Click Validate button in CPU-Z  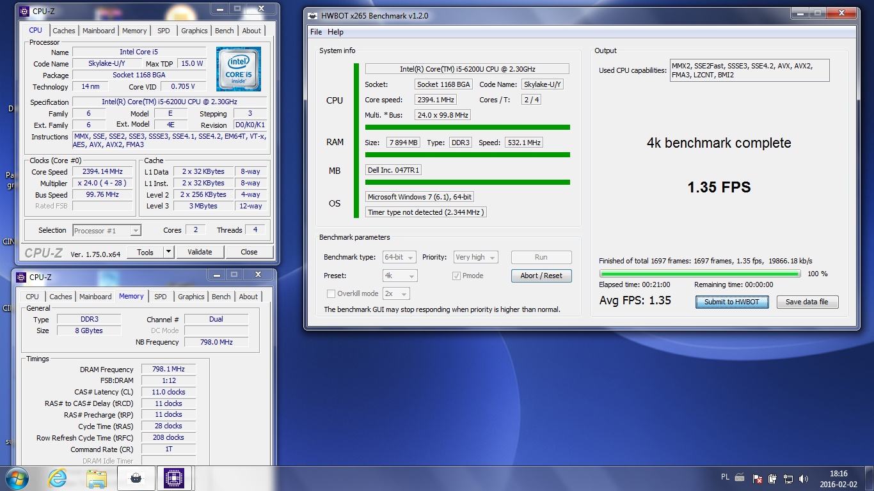200,252
